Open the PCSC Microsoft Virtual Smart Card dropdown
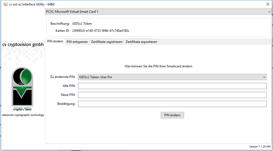Viewport: 273px width, 151px height. click(x=158, y=12)
